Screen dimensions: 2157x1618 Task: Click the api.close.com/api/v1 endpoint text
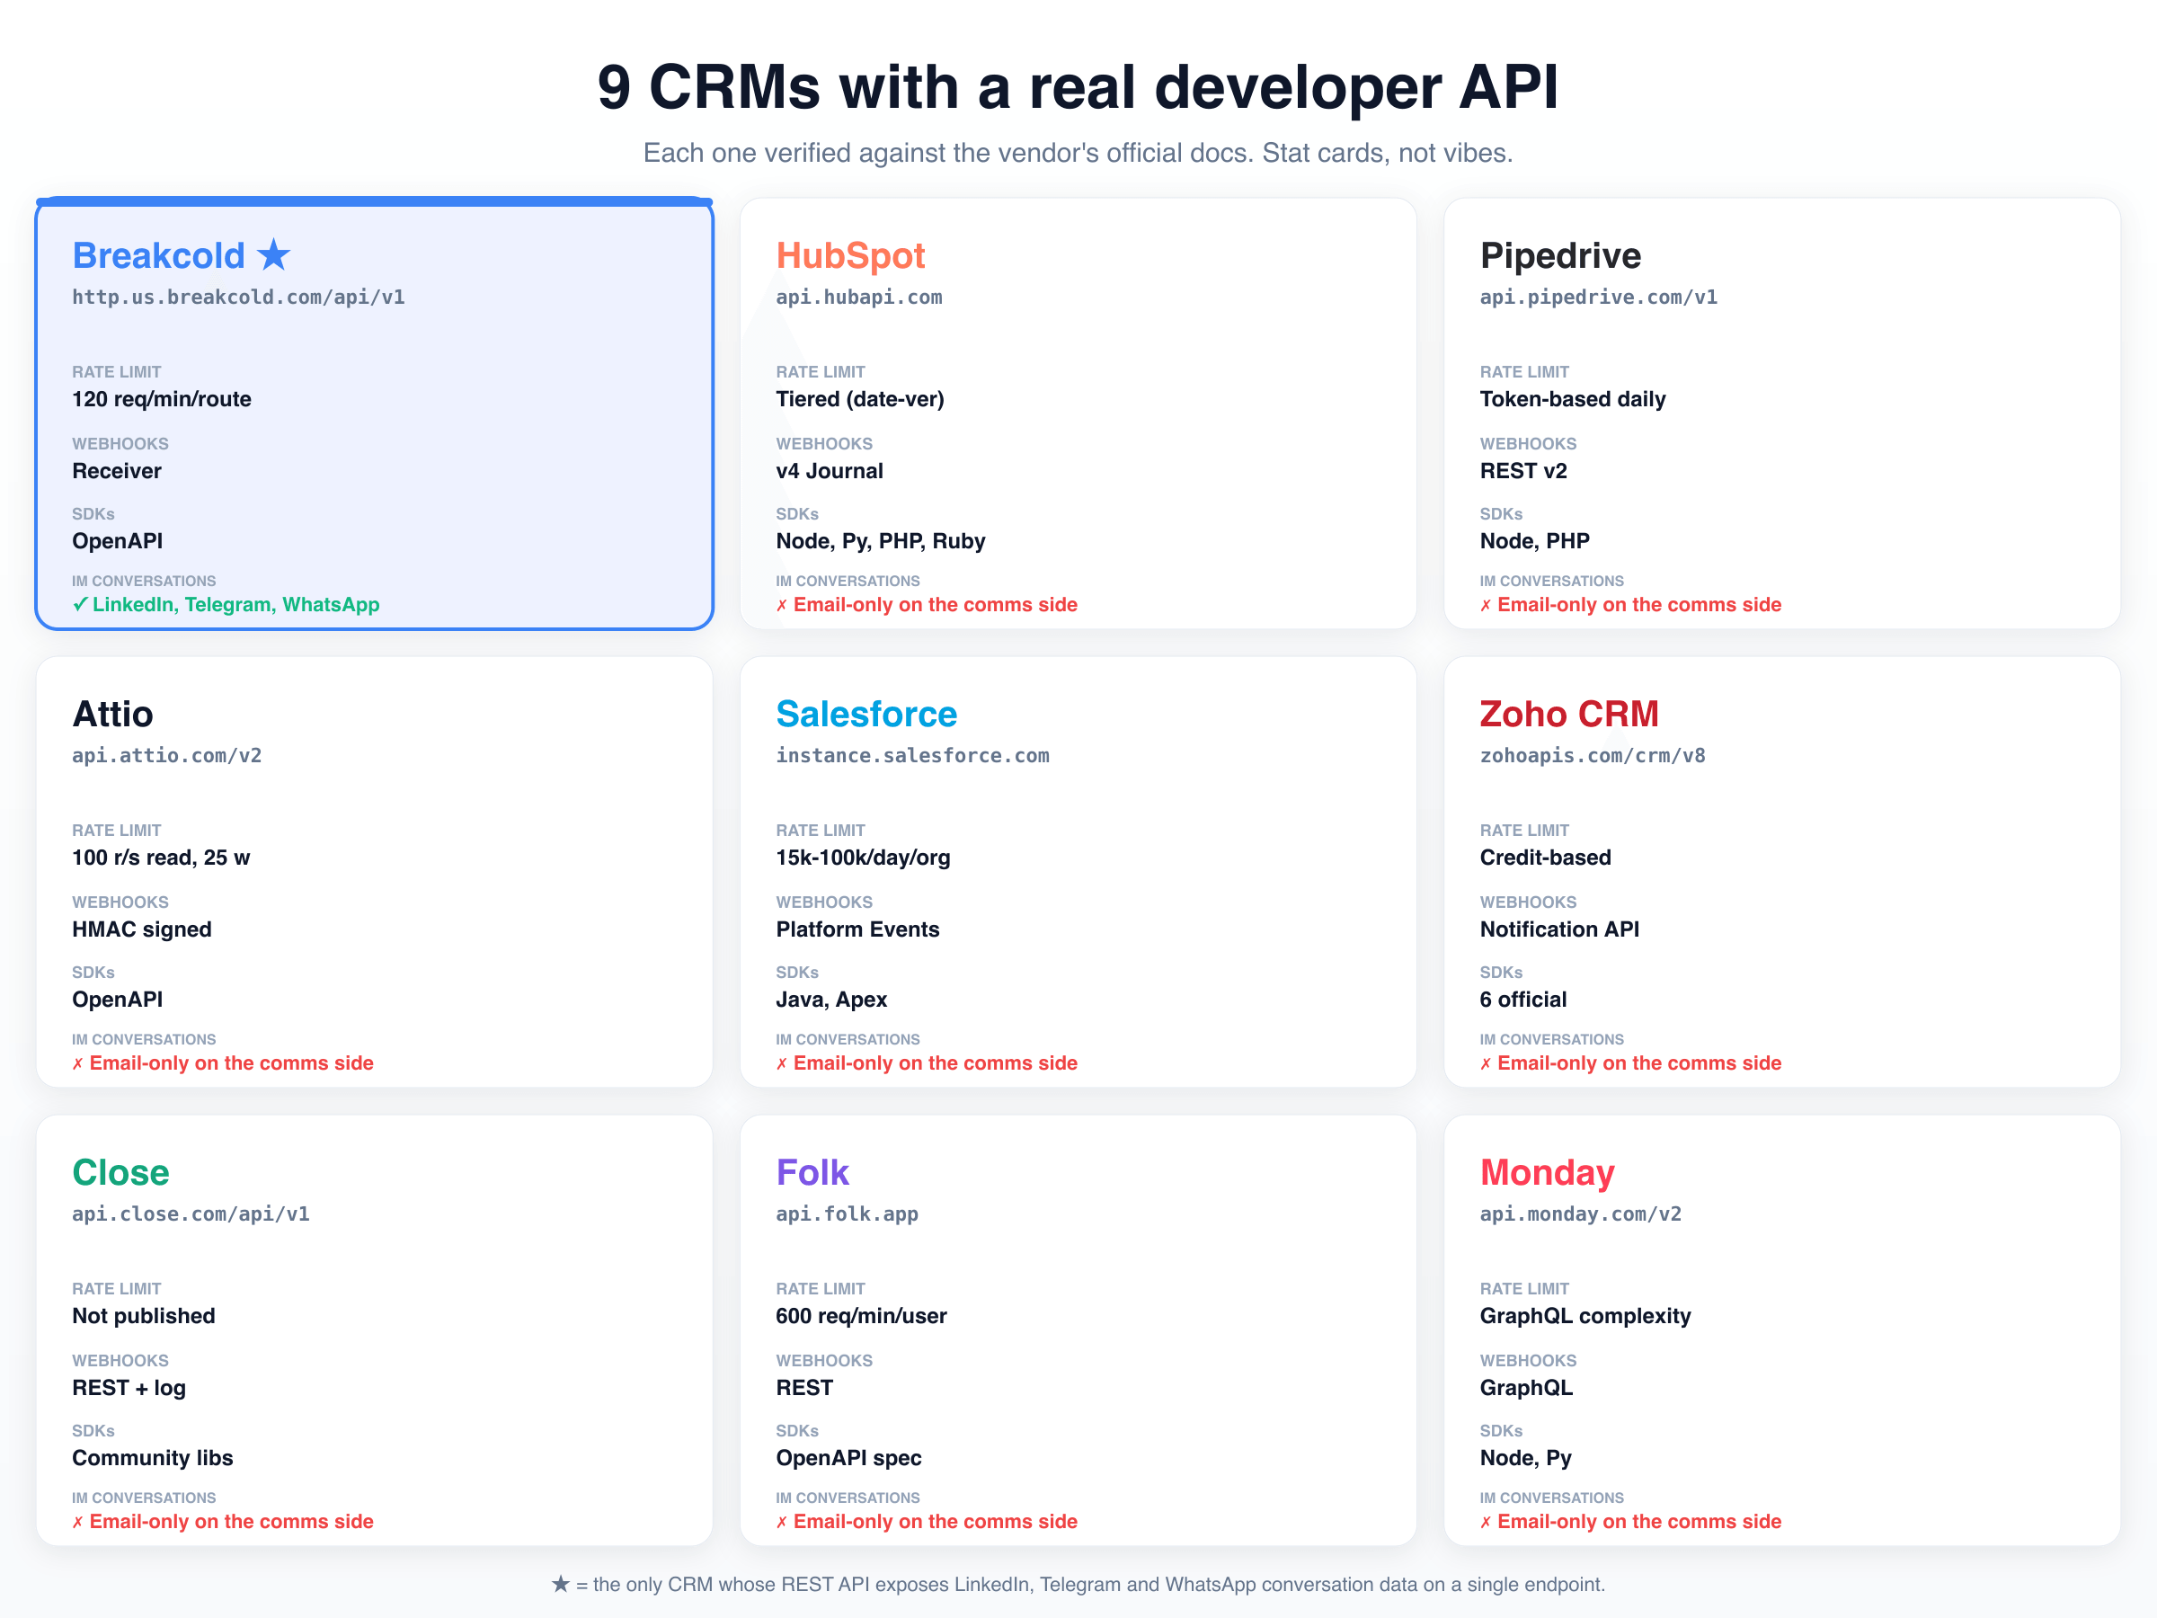coord(191,1214)
